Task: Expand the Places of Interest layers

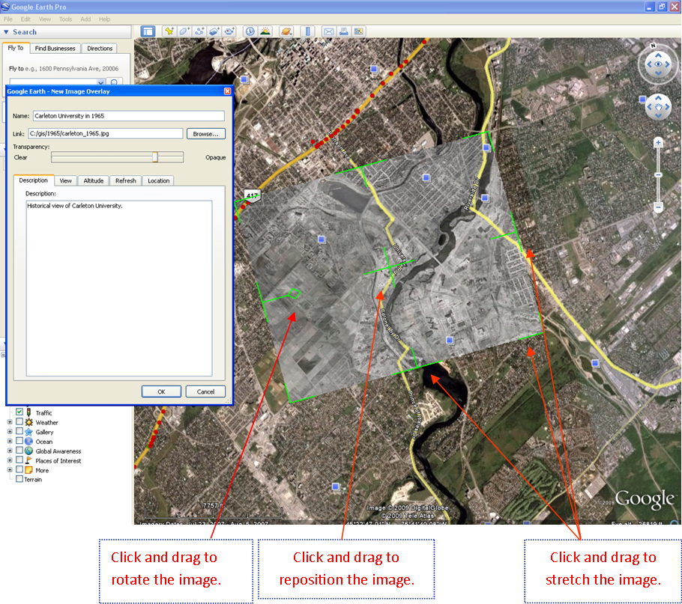Action: point(10,460)
